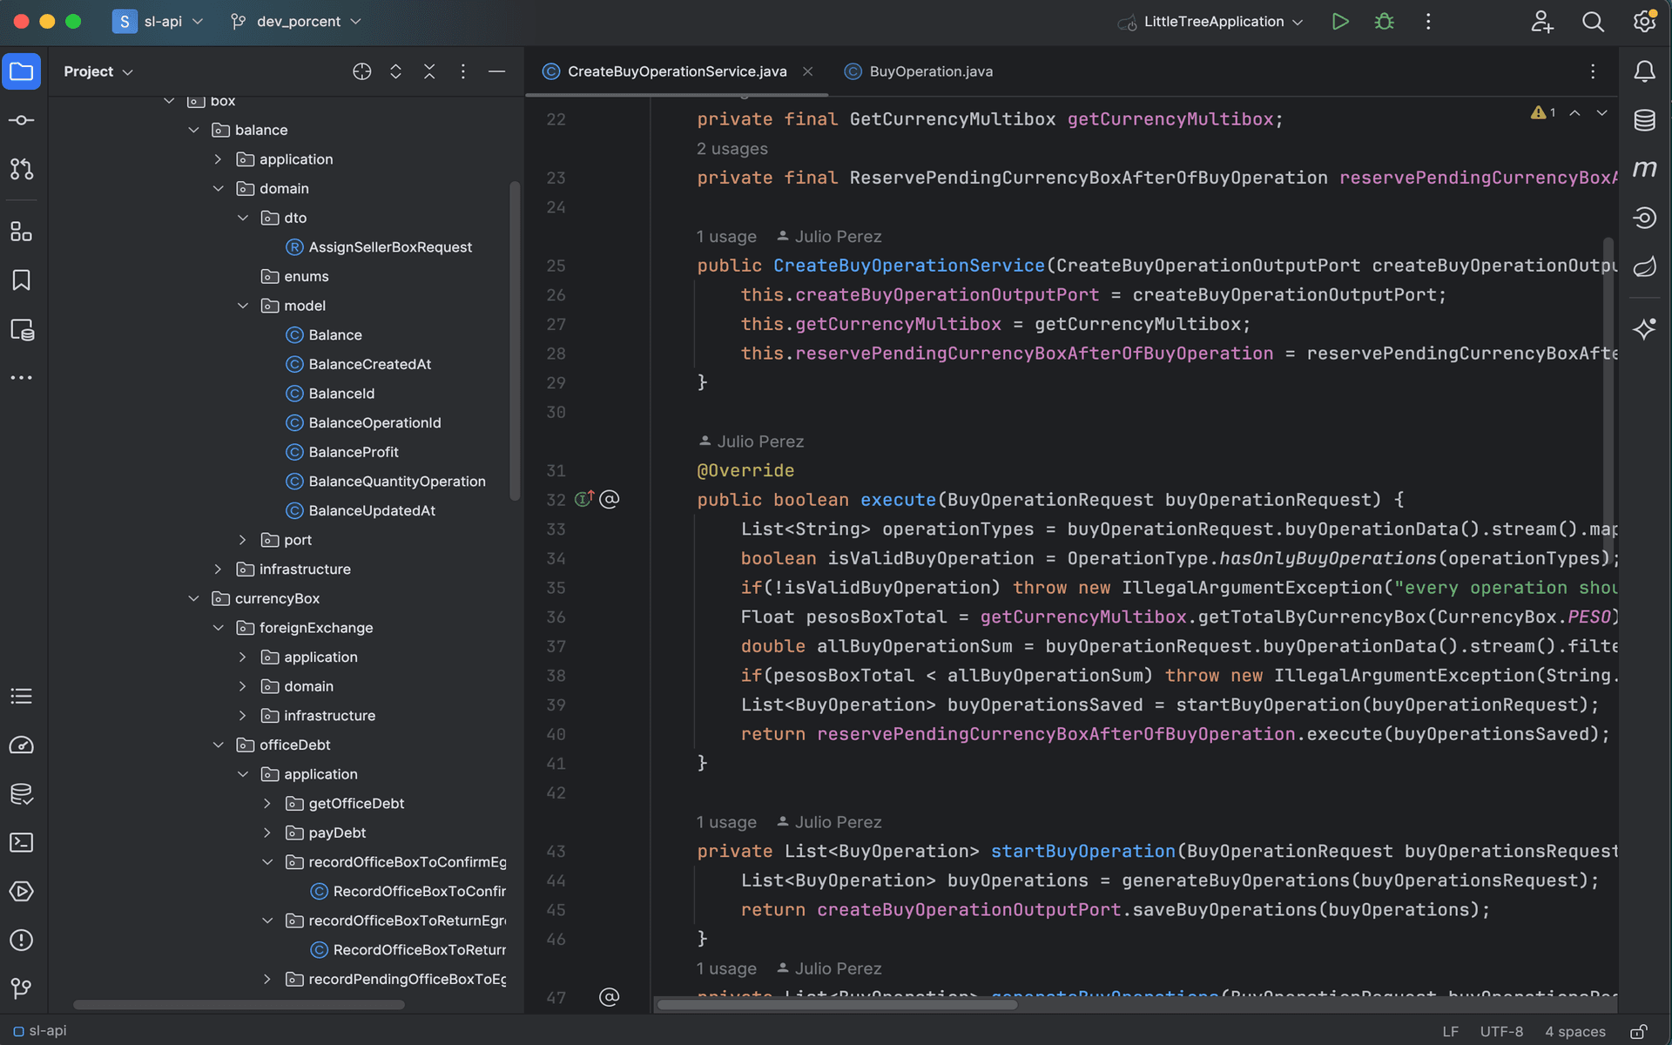Viewport: 1672px width, 1045px height.
Task: Click the editor horizontal scrollbar
Action: (836, 1004)
